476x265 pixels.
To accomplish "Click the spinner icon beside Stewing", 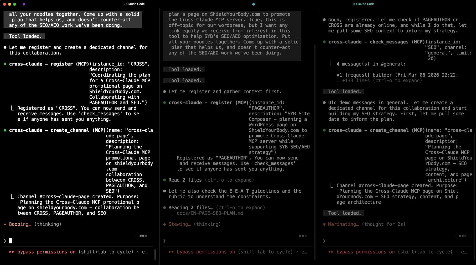I will (x=165, y=224).
